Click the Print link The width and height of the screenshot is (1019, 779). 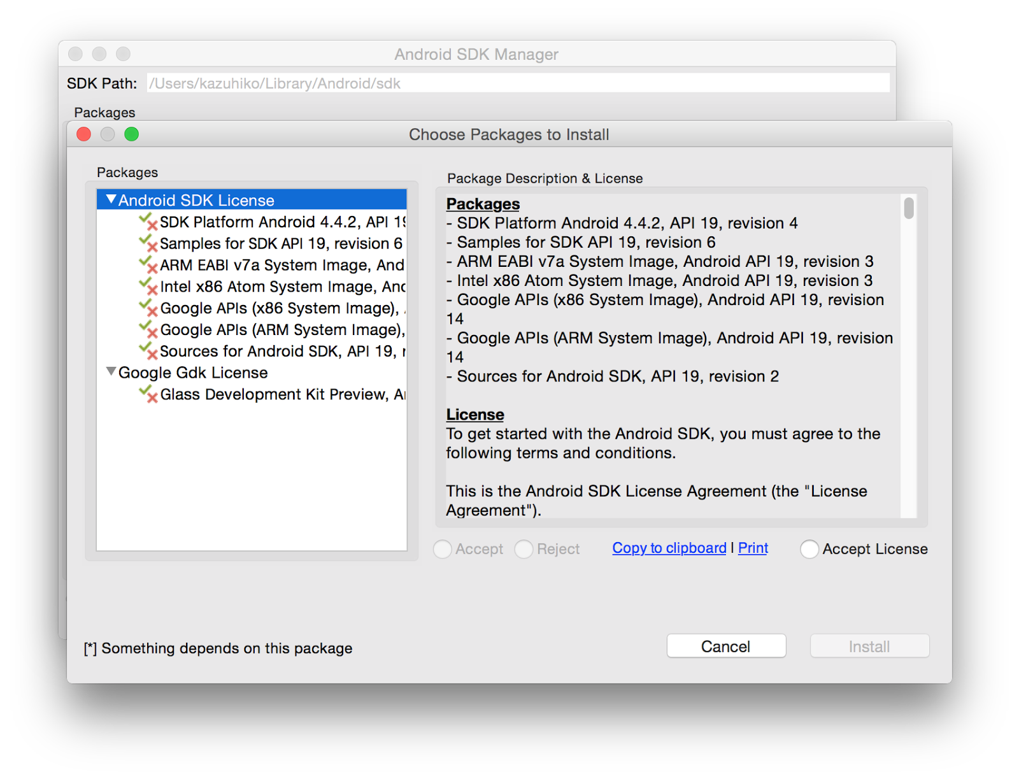(753, 548)
